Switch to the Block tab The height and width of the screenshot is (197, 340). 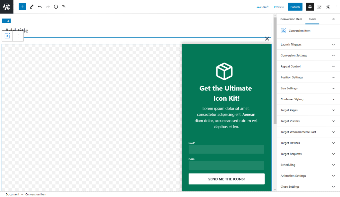[312, 19]
